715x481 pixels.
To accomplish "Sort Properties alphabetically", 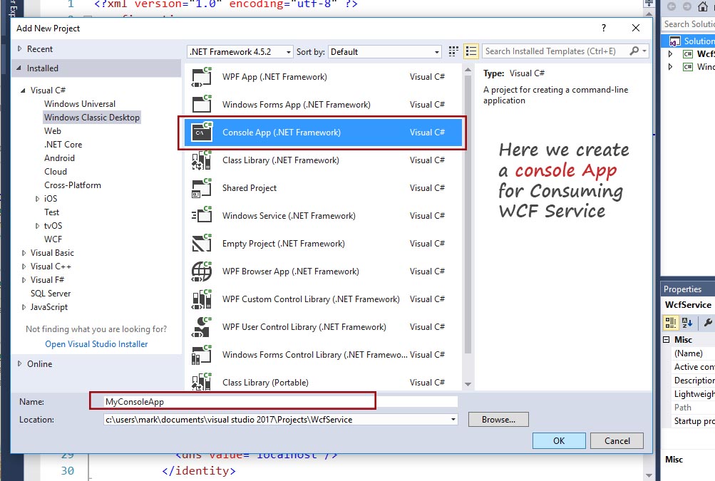I will click(x=687, y=323).
